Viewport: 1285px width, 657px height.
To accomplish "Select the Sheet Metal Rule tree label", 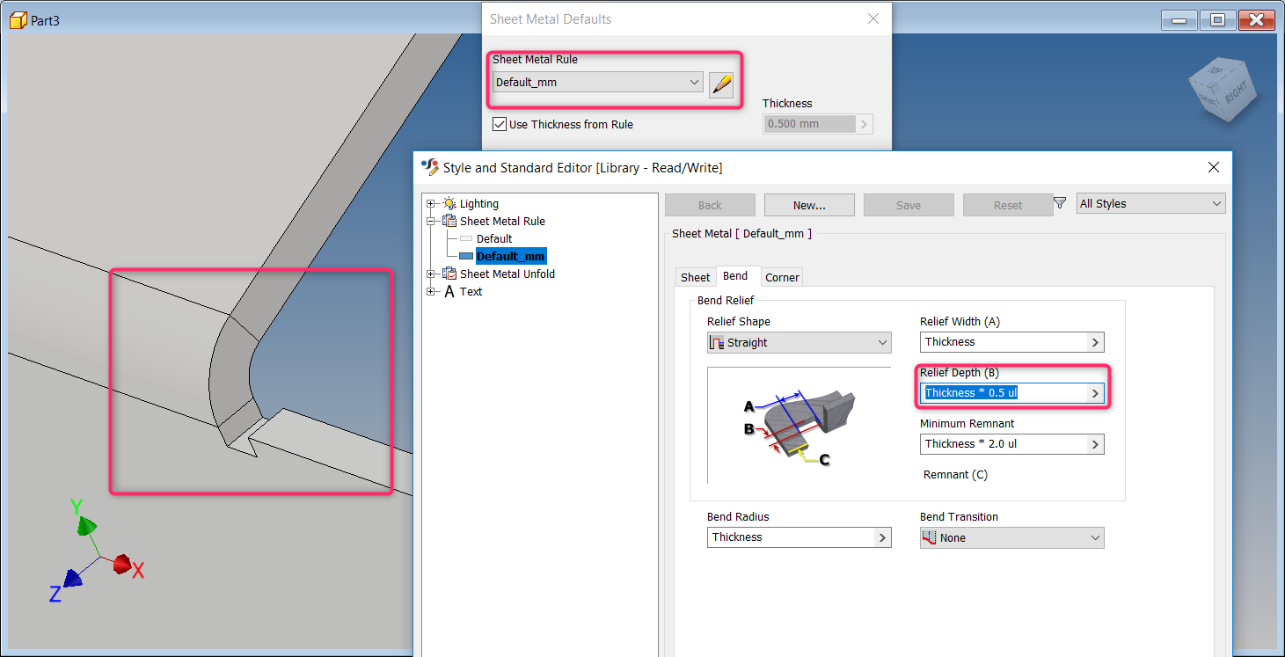I will click(x=502, y=221).
